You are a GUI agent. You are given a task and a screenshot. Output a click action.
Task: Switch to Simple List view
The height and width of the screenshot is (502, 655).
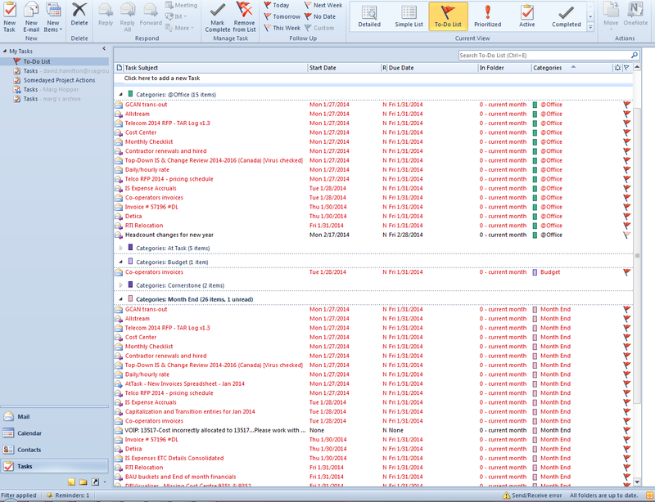409,16
